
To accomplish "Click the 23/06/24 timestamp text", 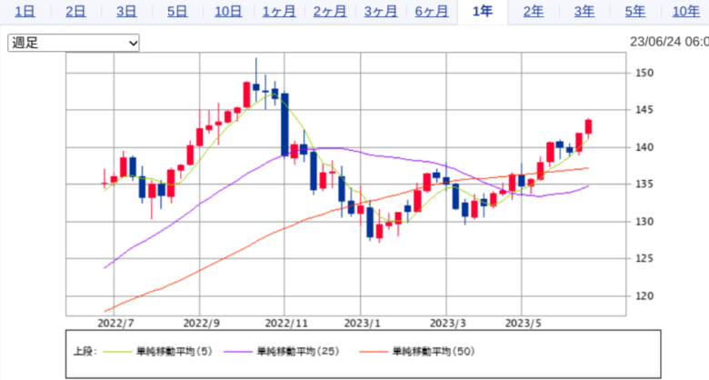I will point(669,42).
